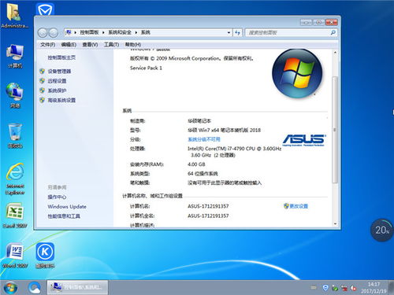Open 设备管理器 in the left sidebar

59,72
